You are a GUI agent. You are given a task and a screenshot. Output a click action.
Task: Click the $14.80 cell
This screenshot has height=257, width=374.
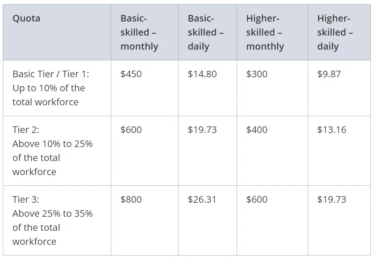click(208, 88)
